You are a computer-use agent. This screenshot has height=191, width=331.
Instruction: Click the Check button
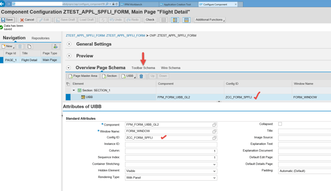[150, 20]
